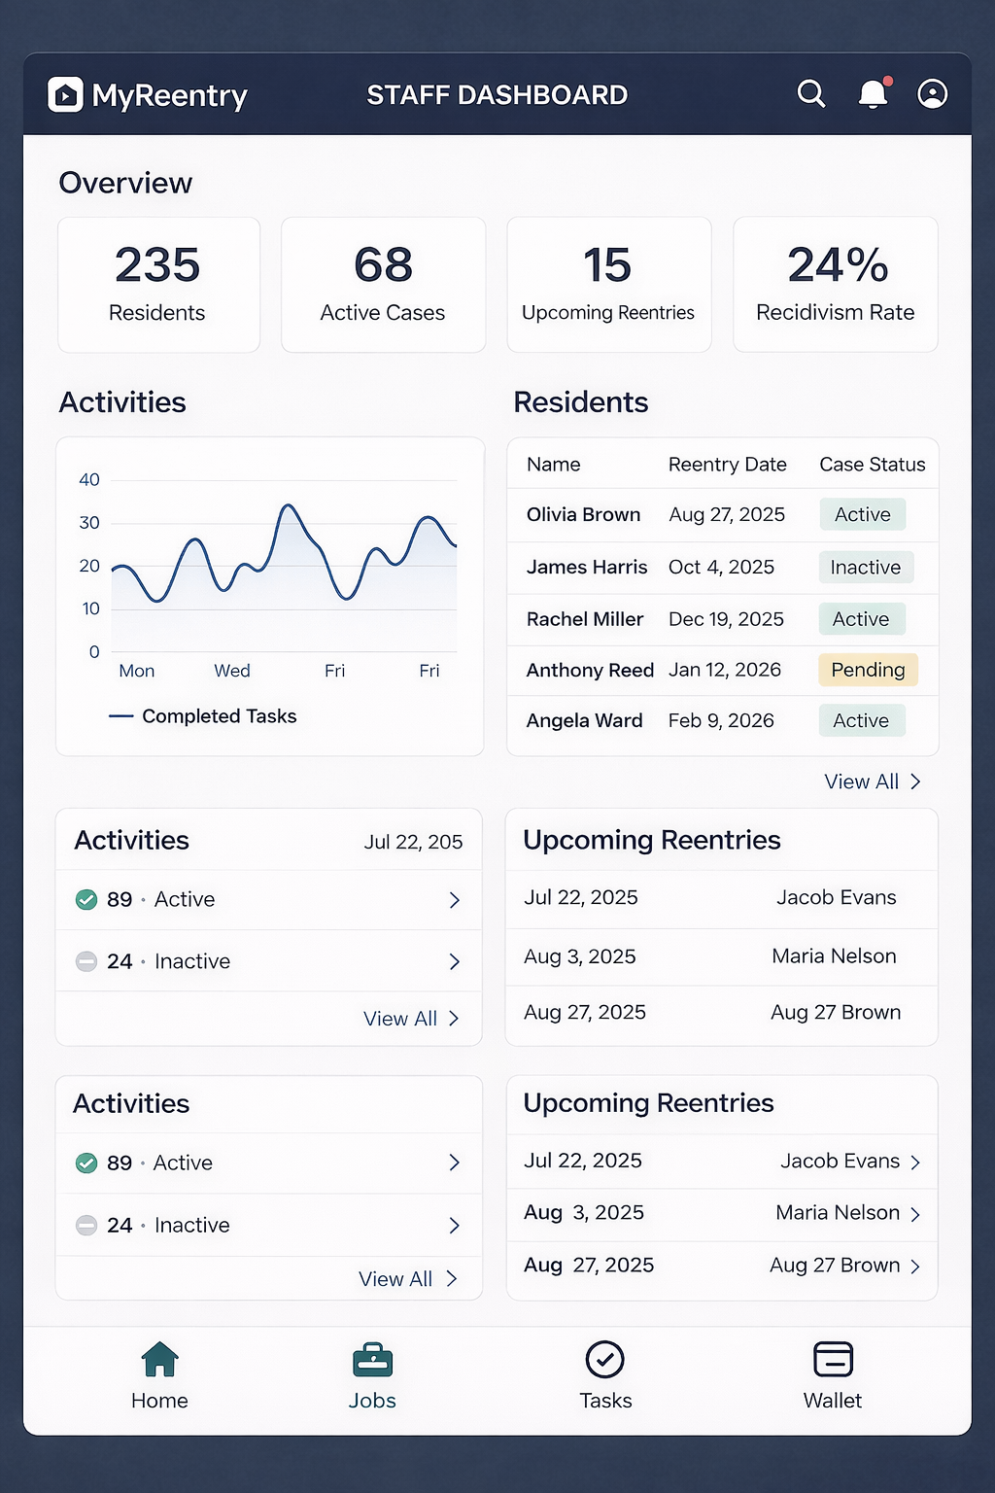The image size is (995, 1493).
Task: Open the user profile icon
Action: click(932, 94)
